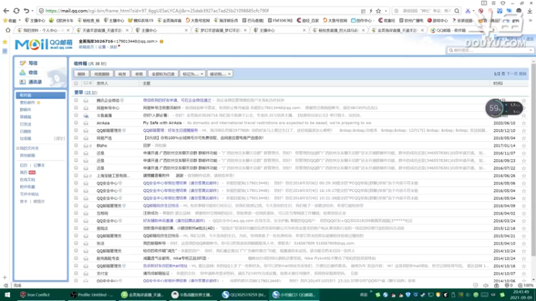536x301 pixels.
Task: Open the AirAsia email subject Fly Safe with AirAsia
Action: [x=162, y=123]
